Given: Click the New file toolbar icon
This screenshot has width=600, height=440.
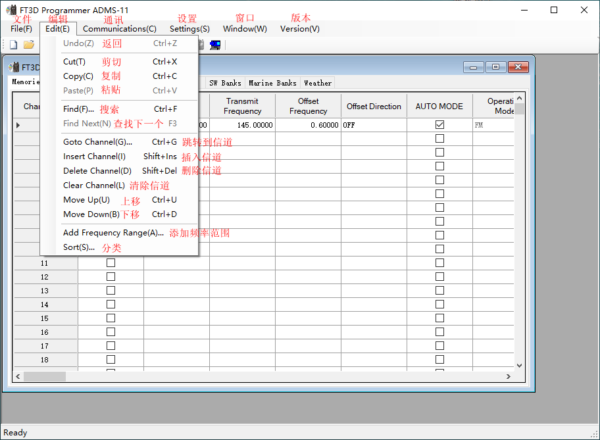Looking at the screenshot, I should 13,45.
